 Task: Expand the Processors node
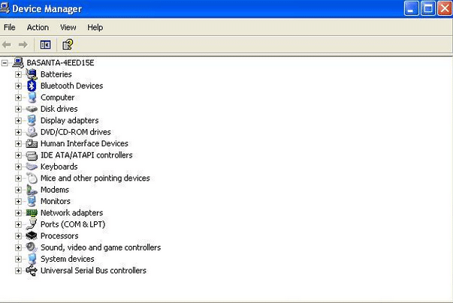(x=18, y=235)
